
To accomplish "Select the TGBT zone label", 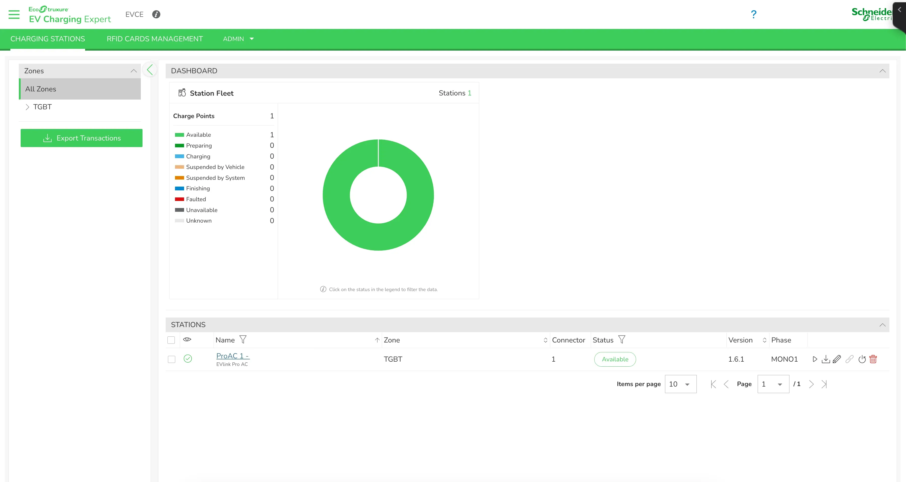I will [x=43, y=107].
